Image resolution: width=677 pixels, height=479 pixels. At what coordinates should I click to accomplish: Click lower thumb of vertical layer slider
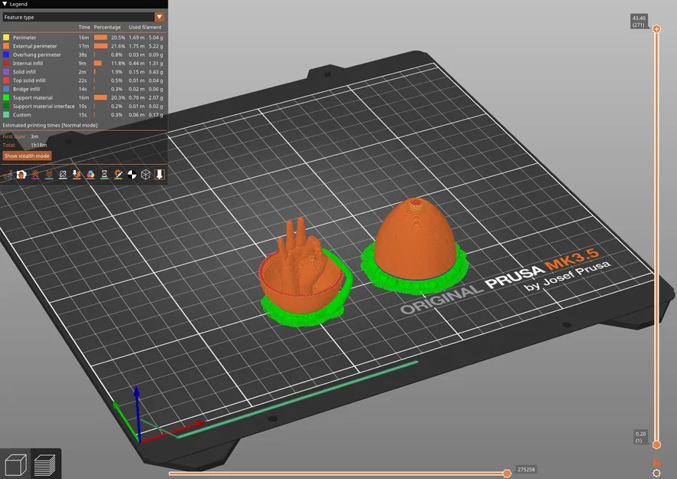pyautogui.click(x=656, y=445)
